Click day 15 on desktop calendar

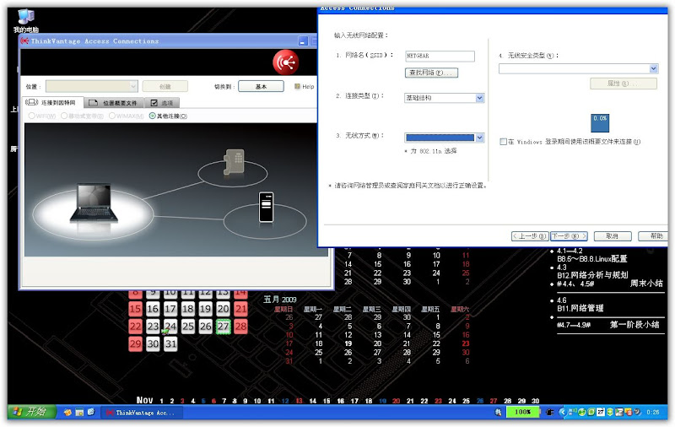coord(135,309)
